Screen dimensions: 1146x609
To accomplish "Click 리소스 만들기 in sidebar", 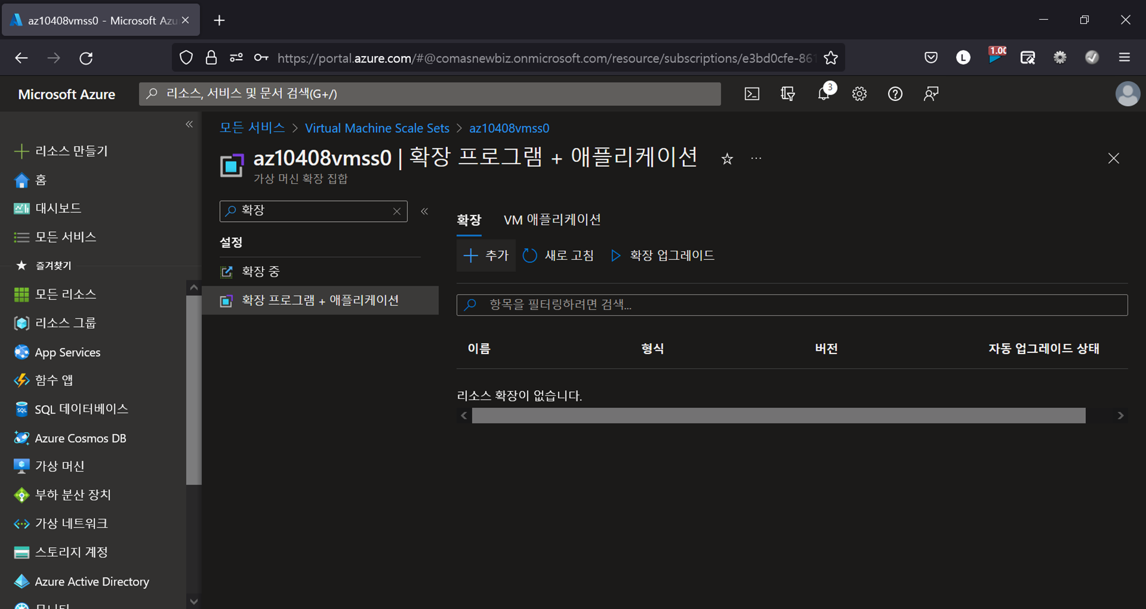I will pyautogui.click(x=61, y=151).
